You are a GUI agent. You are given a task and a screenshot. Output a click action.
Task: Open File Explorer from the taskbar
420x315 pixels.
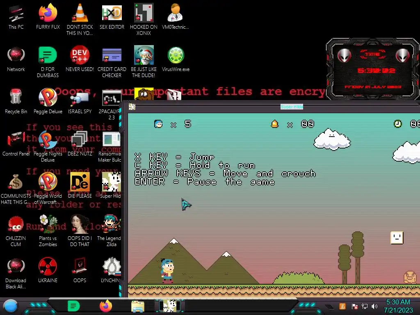[138, 306]
